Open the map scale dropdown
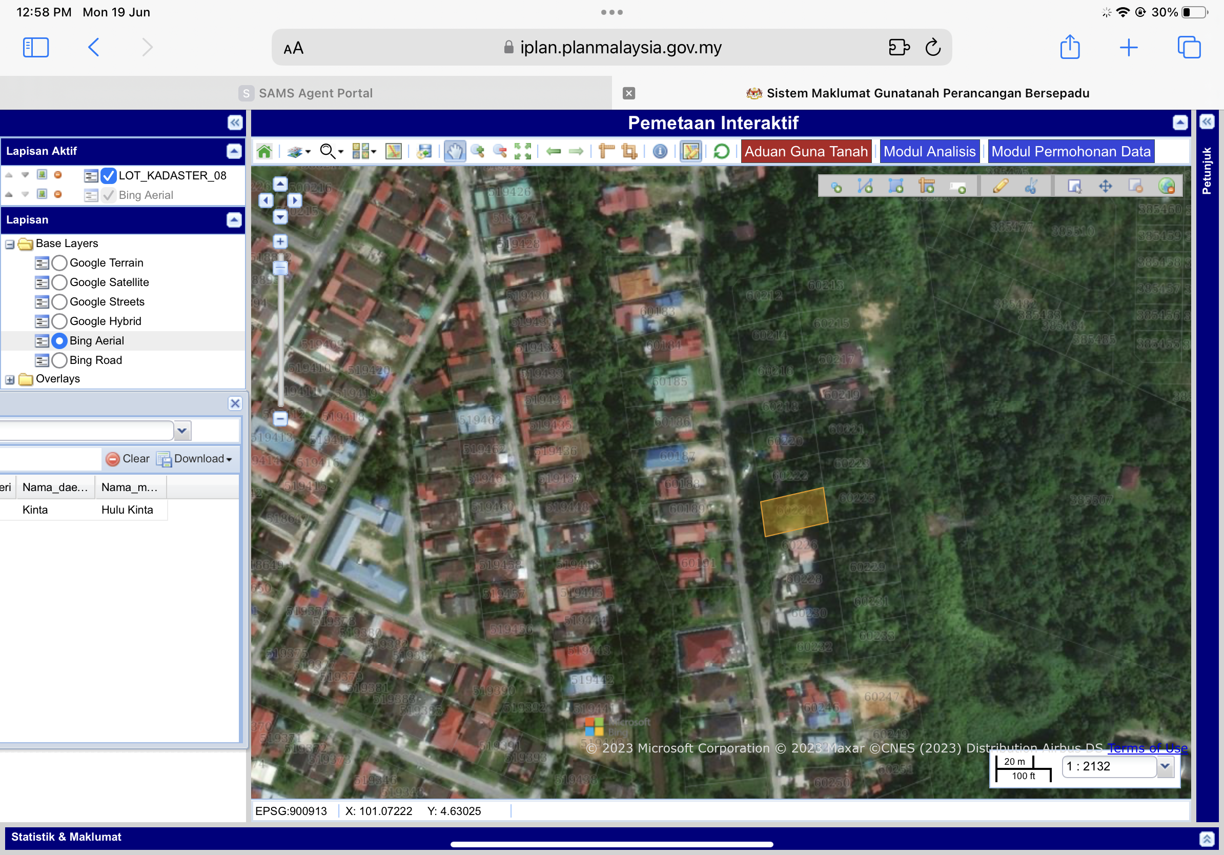This screenshot has height=855, width=1224. click(1165, 766)
